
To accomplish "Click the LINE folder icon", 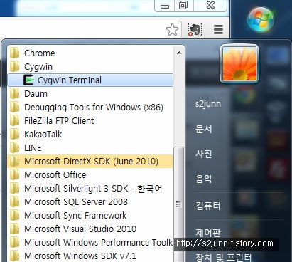I will click(15, 147).
